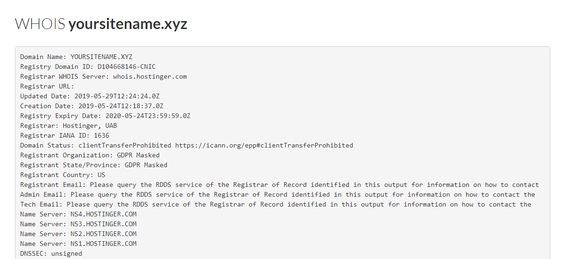The height and width of the screenshot is (259, 563).
Task: Click the NS1.HOSTINGER.COM name server
Action: pyautogui.click(x=103, y=244)
